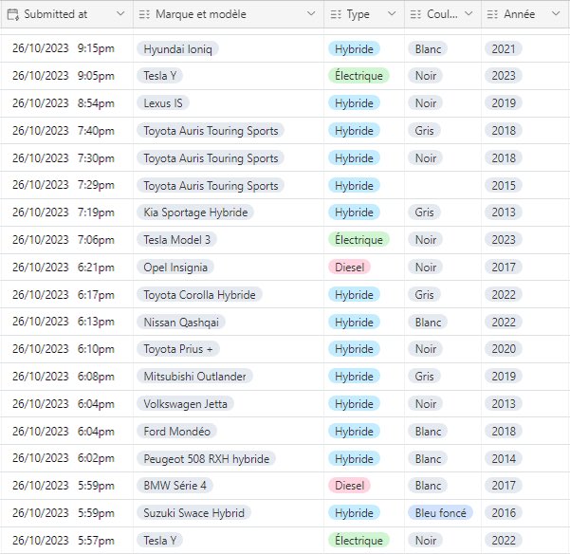The image size is (570, 554).
Task: Click the list icon beside Année header
Action: (492, 14)
